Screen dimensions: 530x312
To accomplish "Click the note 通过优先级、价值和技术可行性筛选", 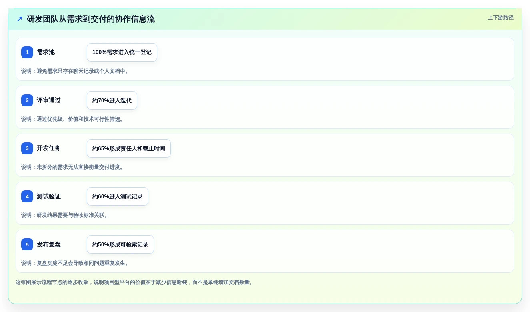I will (72, 119).
